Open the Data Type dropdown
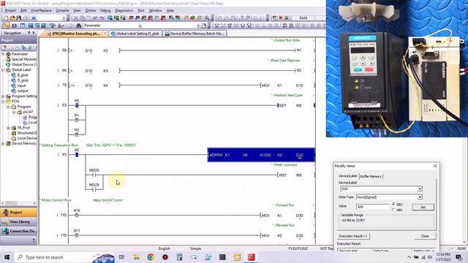This screenshot has height=263, width=468. (419, 197)
